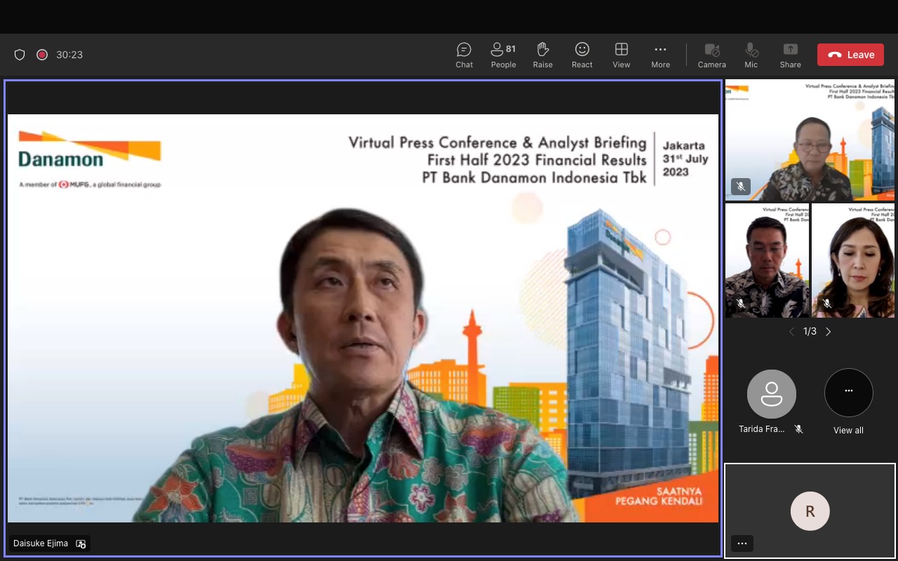Screen dimensions: 898x561
Task: Click the Daisuke Ejima name label
Action: pos(41,543)
